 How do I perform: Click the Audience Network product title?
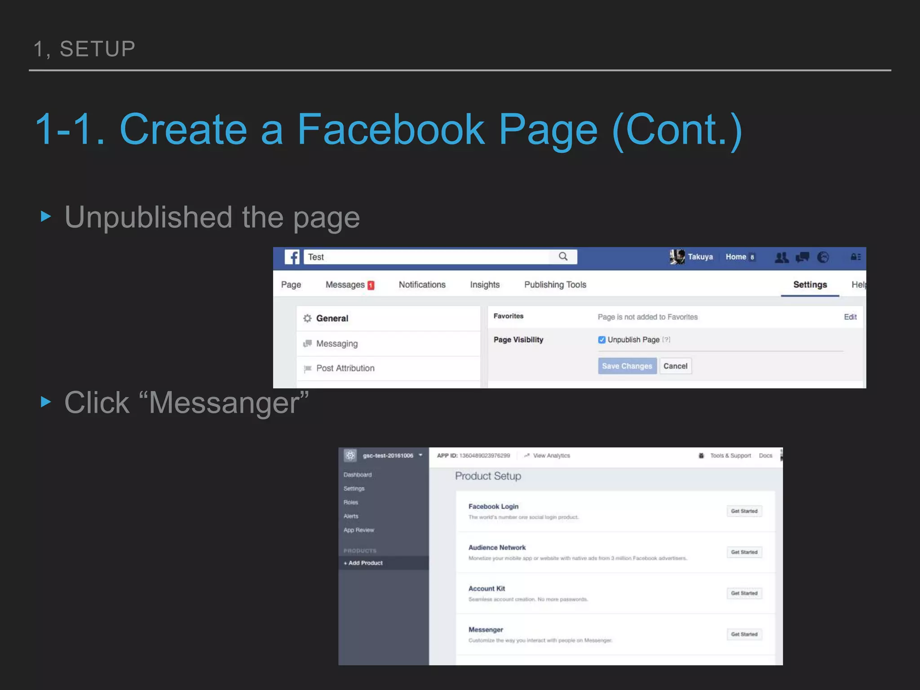tap(497, 548)
